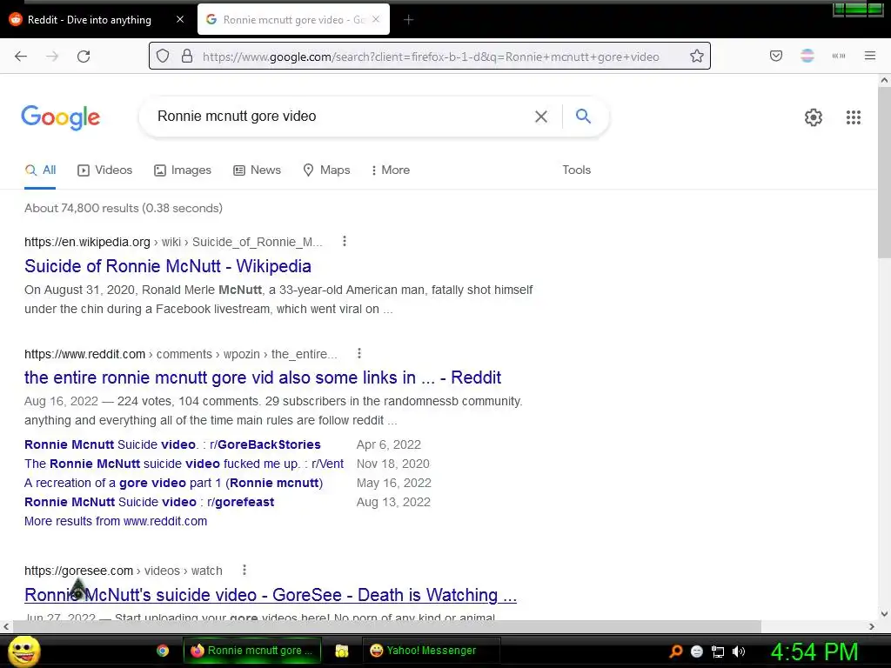Screen dimensions: 891x668
Task: Open the network tray icon
Action: [x=718, y=651]
